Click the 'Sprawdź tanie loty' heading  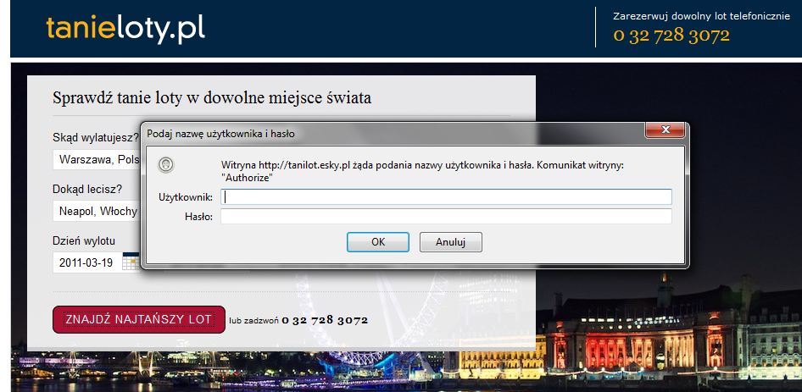212,97
